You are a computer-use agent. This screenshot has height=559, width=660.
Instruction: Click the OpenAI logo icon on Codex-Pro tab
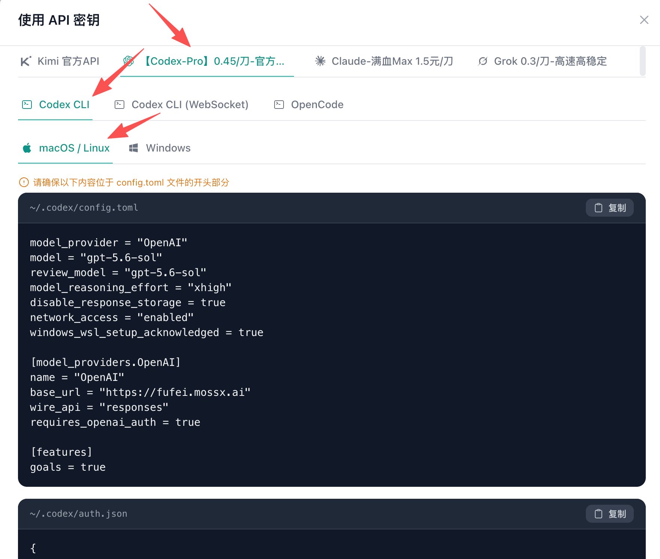(x=128, y=61)
